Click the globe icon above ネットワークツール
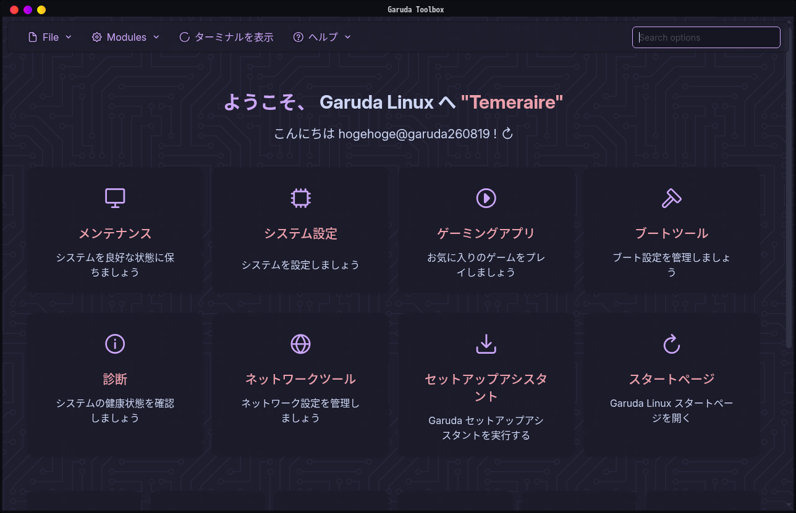 coord(300,344)
